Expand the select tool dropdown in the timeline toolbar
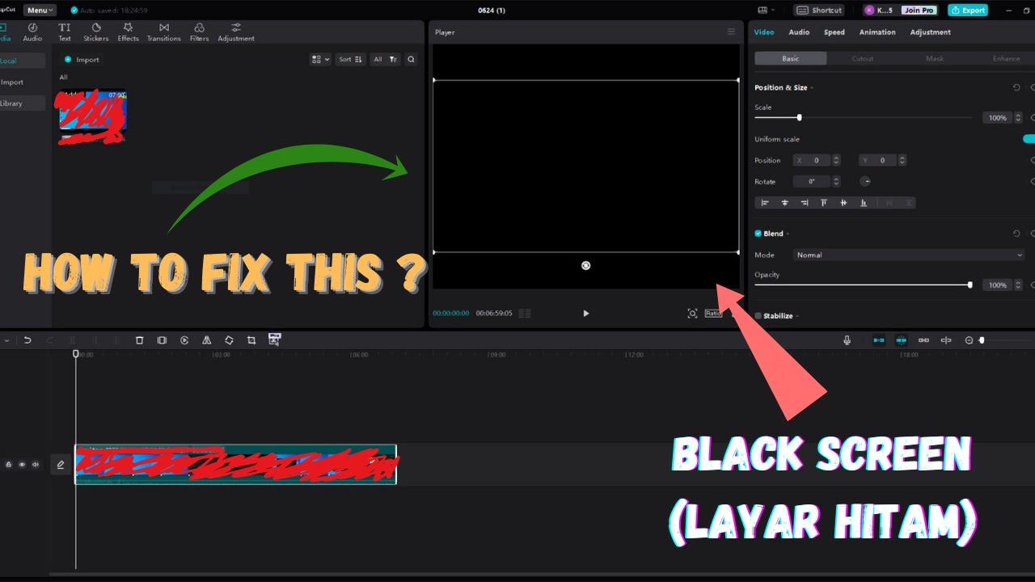The image size is (1035, 582). 7,340
